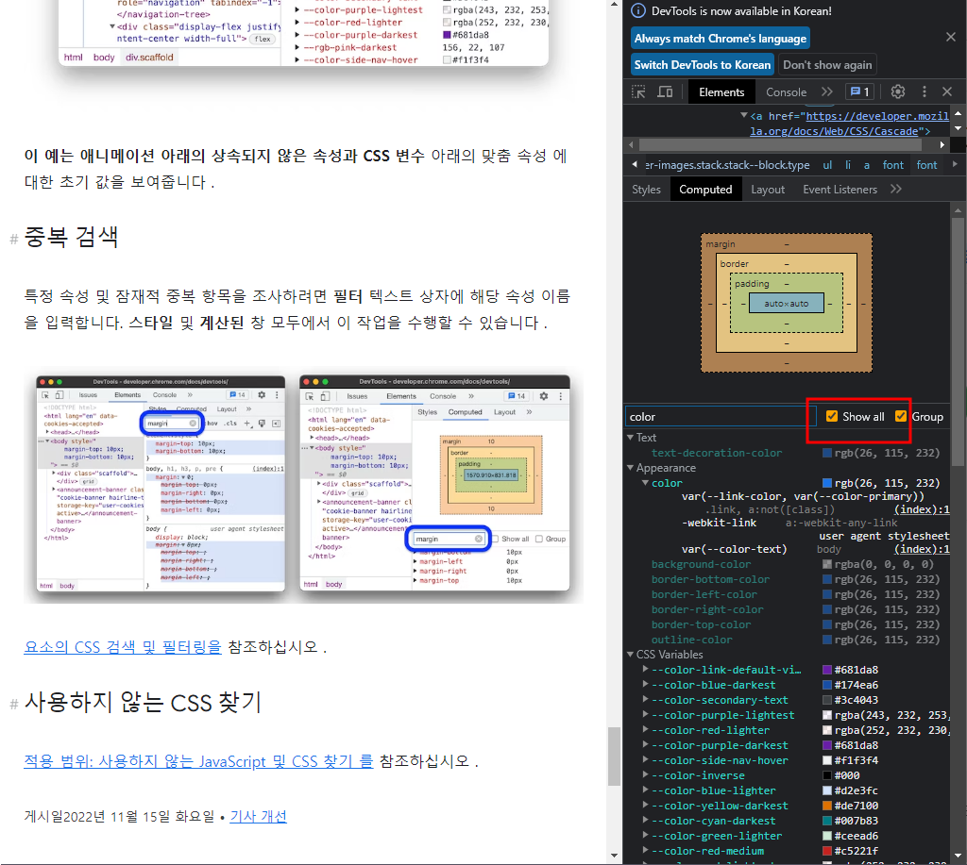
Task: Show more sidebar panes after Event Listeners
Action: pos(896,190)
